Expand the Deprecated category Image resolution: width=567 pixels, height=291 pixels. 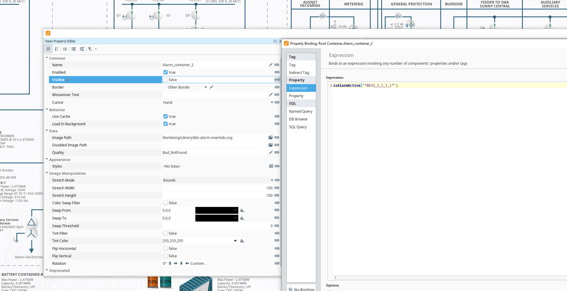(47, 270)
